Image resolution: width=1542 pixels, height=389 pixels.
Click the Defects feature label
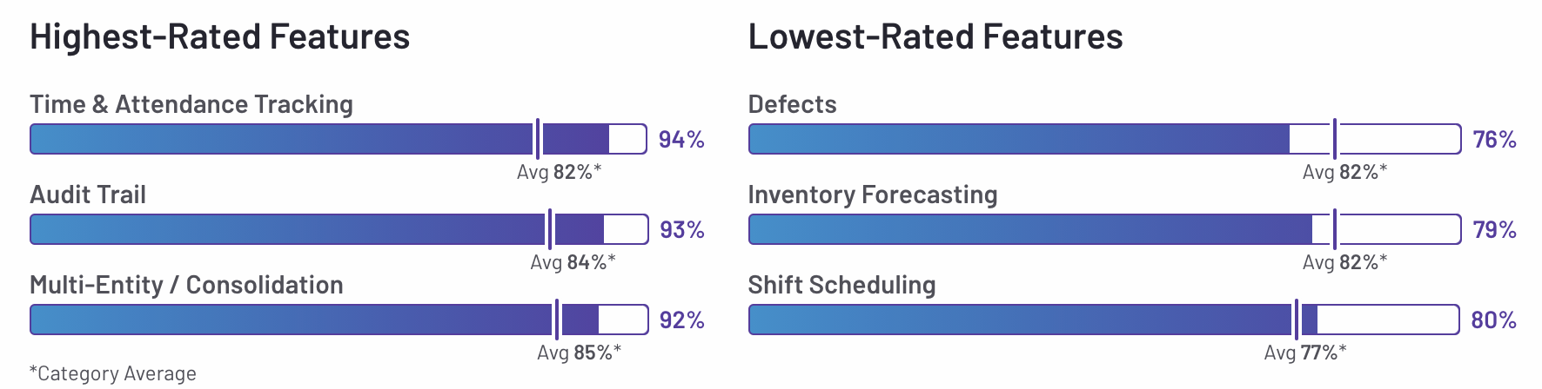pos(793,104)
